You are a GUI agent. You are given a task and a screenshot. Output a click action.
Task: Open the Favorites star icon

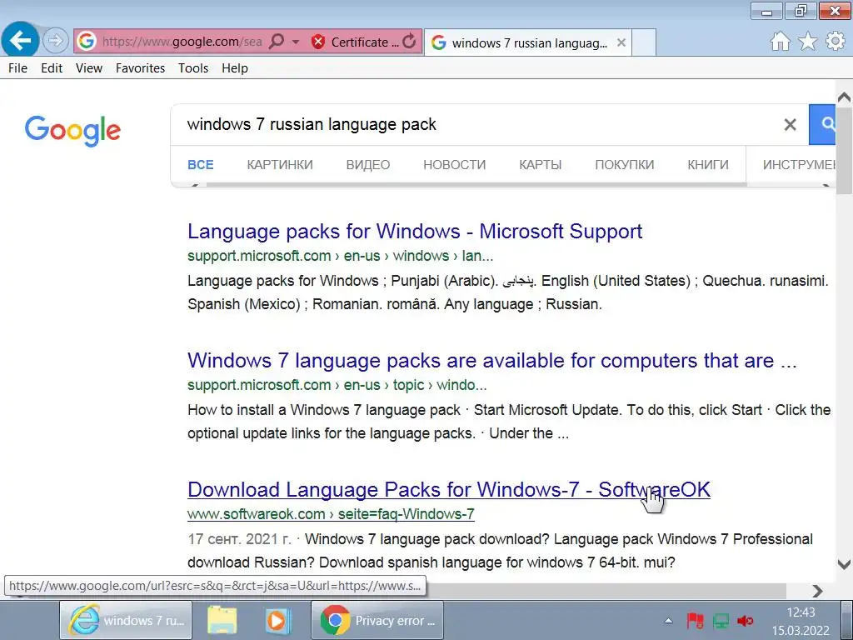pos(808,42)
